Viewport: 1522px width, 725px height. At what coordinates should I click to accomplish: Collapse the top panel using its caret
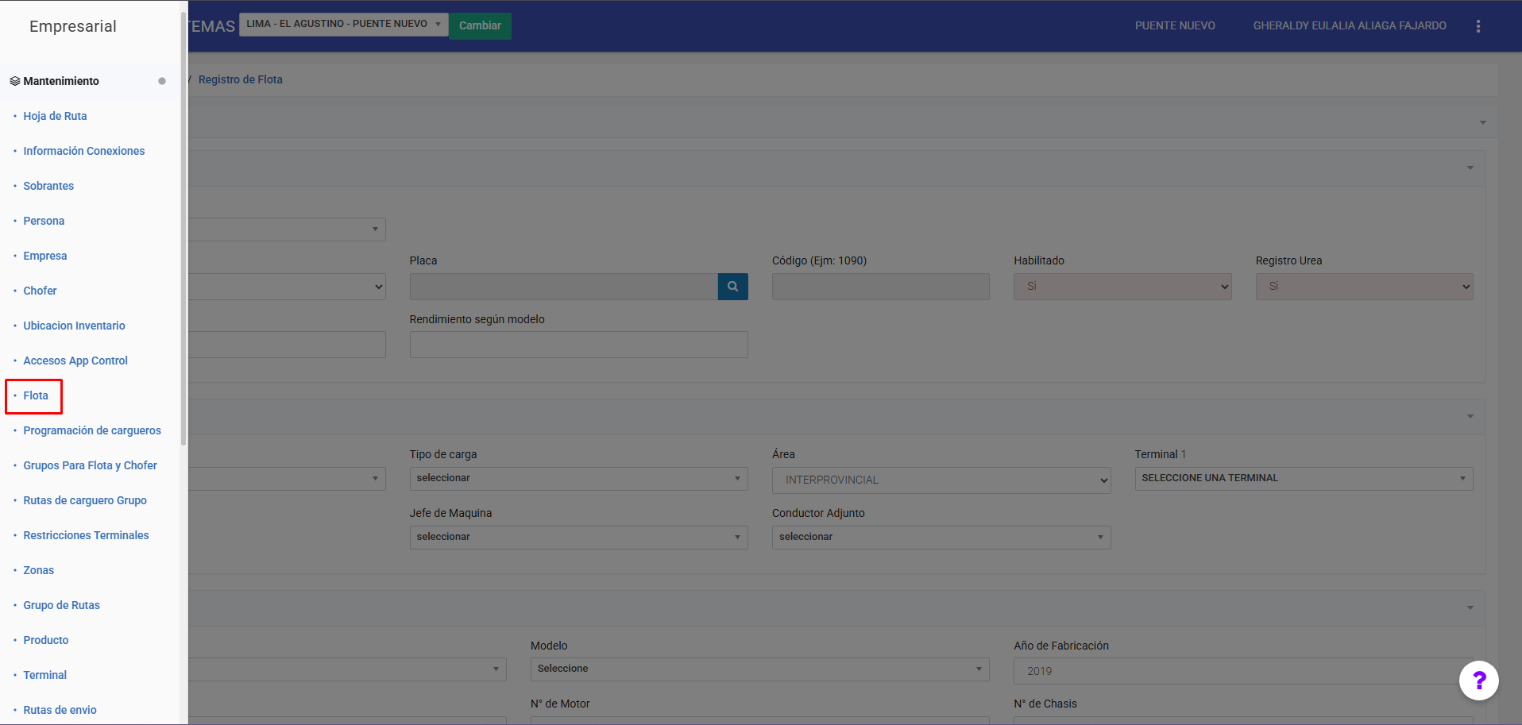pyautogui.click(x=1482, y=122)
